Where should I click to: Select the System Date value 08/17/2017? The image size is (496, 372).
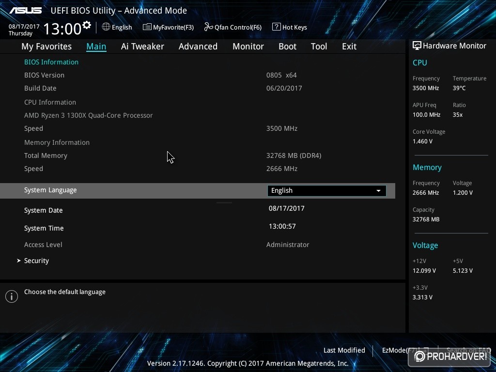point(287,208)
